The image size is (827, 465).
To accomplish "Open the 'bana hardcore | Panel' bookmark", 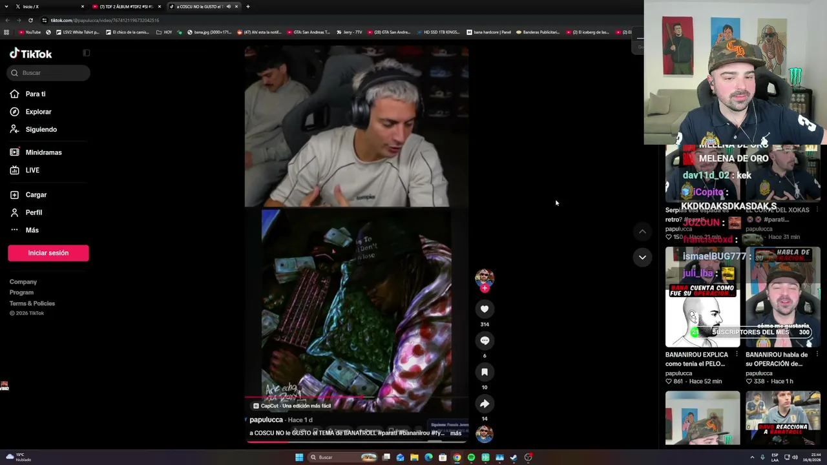I will coord(488,32).
